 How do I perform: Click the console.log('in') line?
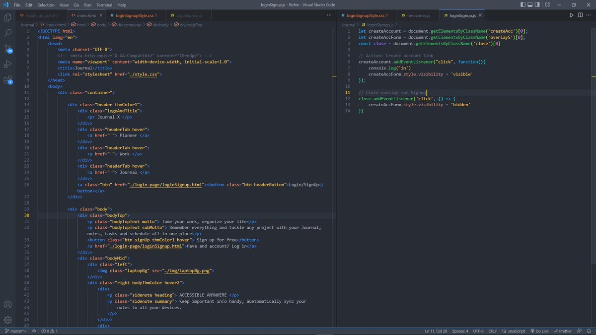(389, 68)
